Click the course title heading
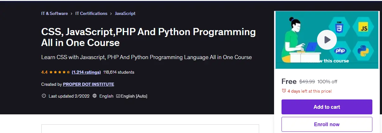Screen dimensions: 382x133 pyautogui.click(x=148, y=37)
